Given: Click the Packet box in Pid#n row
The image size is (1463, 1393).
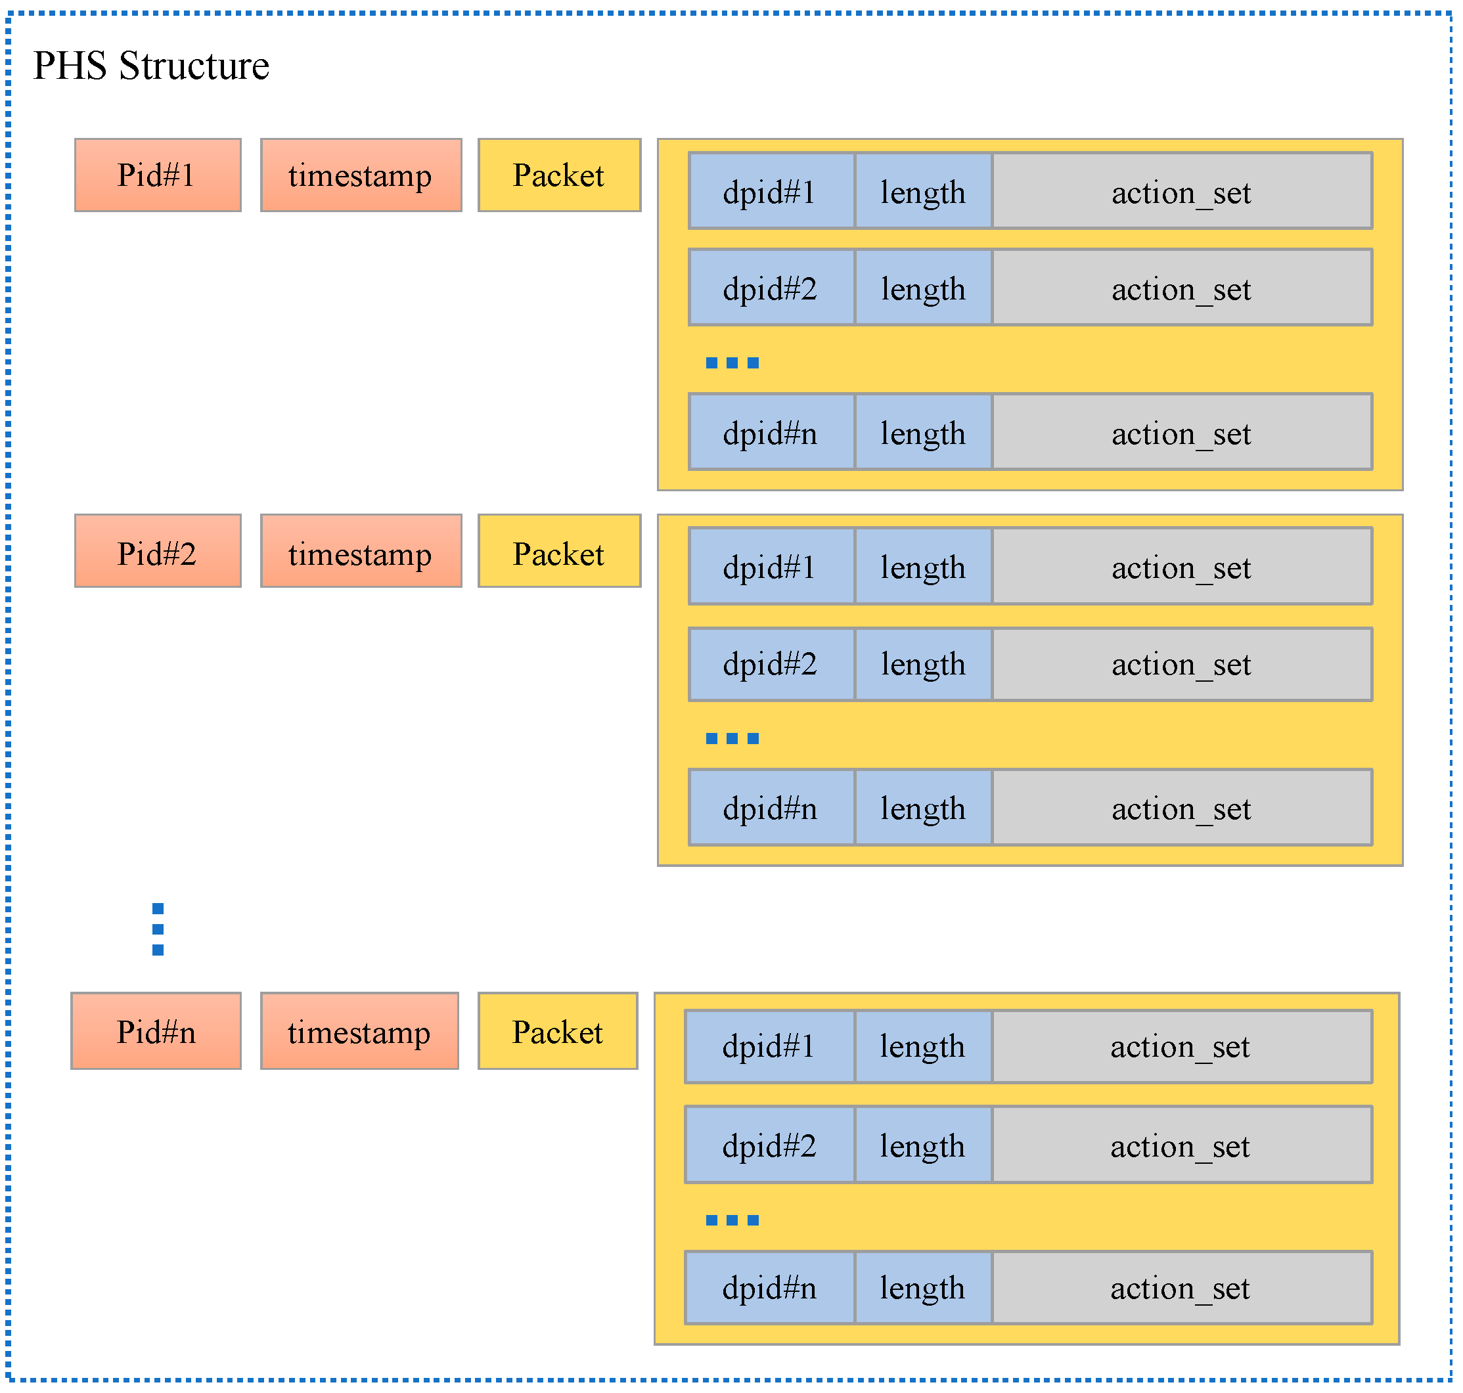Looking at the screenshot, I should [x=558, y=1031].
